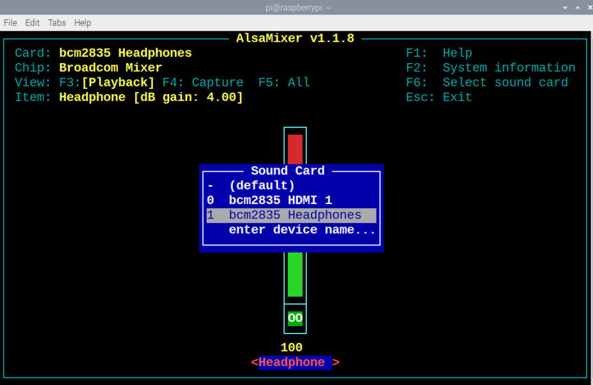Open the Edit menu
Screen dimensions: 593x385
pyautogui.click(x=32, y=23)
